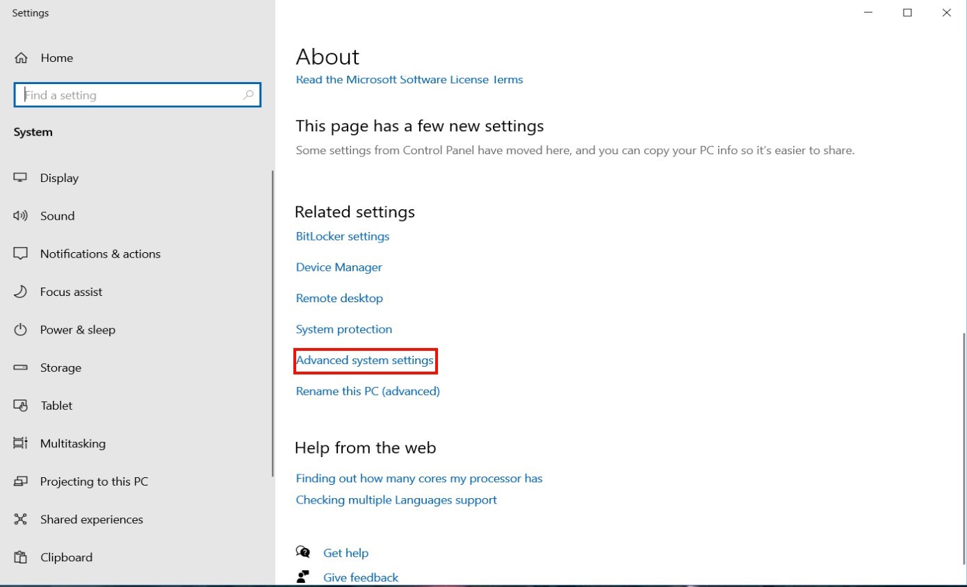Open Advanced system settings link
This screenshot has height=587, width=967.
[365, 361]
